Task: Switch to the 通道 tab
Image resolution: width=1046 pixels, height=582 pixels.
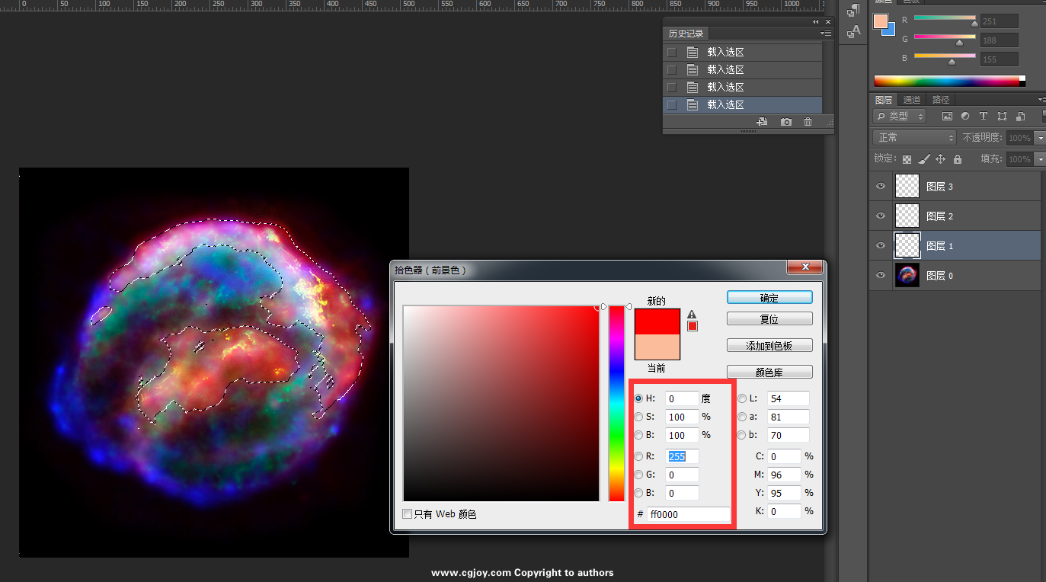Action: (x=912, y=100)
